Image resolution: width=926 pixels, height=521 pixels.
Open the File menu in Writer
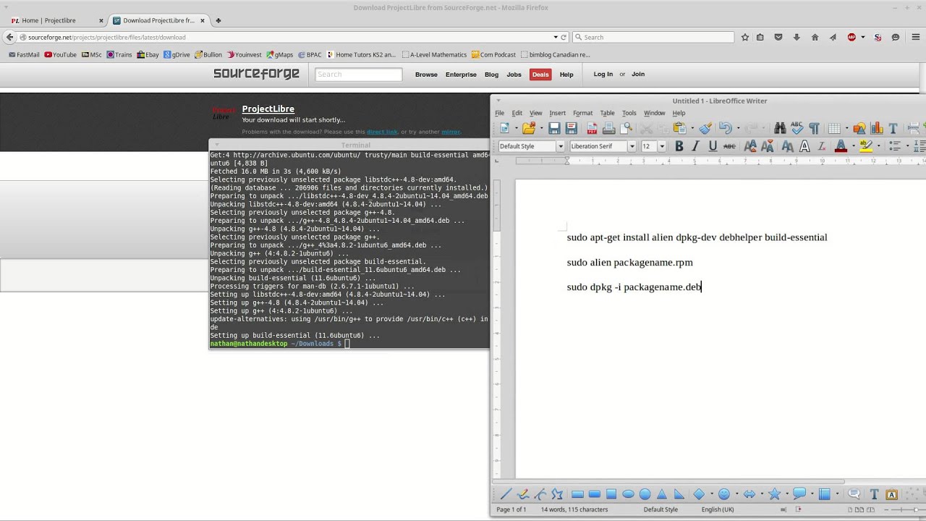click(x=499, y=113)
